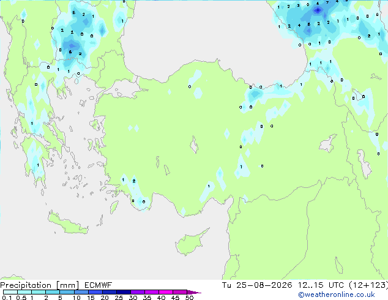Screen dimensions: 388x300
Task: Click the '12..15 UTC' time text
Action: pyautogui.click(x=321, y=285)
